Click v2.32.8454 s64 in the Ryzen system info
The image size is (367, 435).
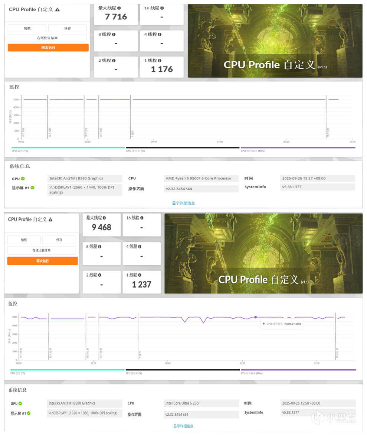201,189
